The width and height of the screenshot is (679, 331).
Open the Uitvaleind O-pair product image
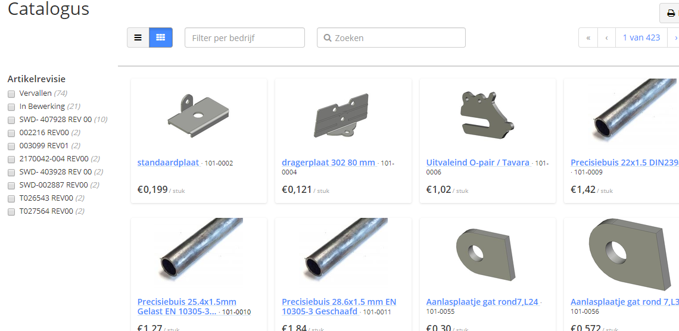click(x=488, y=115)
